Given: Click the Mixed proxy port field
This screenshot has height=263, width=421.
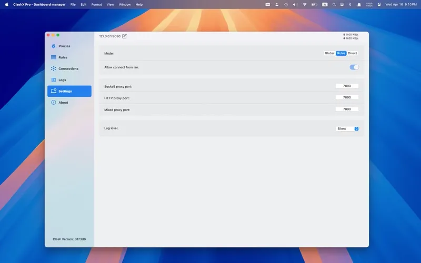Looking at the screenshot, I should pos(347,109).
